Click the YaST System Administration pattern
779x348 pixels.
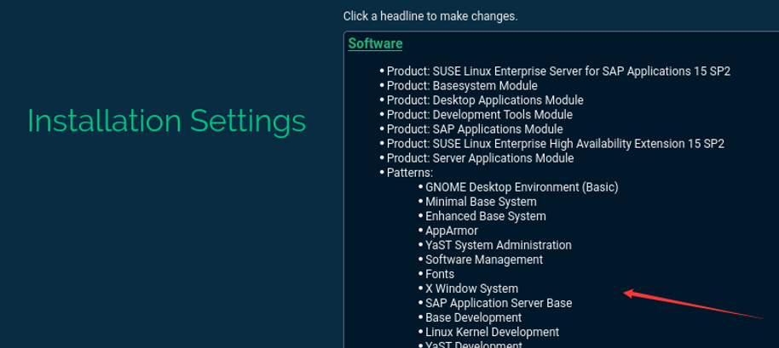coord(499,245)
